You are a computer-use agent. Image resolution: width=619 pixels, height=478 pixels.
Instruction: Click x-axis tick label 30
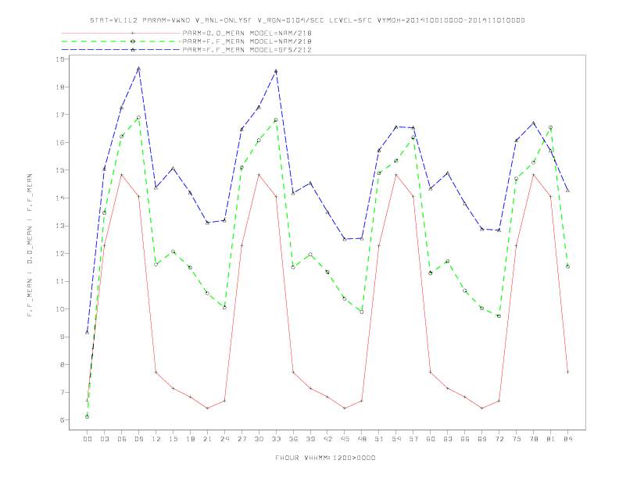click(x=259, y=439)
